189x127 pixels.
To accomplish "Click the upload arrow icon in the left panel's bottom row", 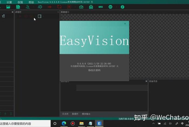I will [x=5, y=114].
